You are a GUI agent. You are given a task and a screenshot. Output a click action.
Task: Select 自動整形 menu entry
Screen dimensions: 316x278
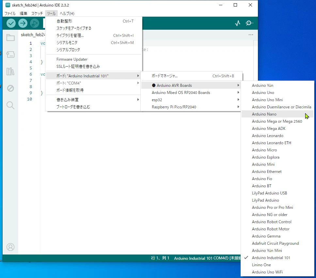tap(94, 21)
